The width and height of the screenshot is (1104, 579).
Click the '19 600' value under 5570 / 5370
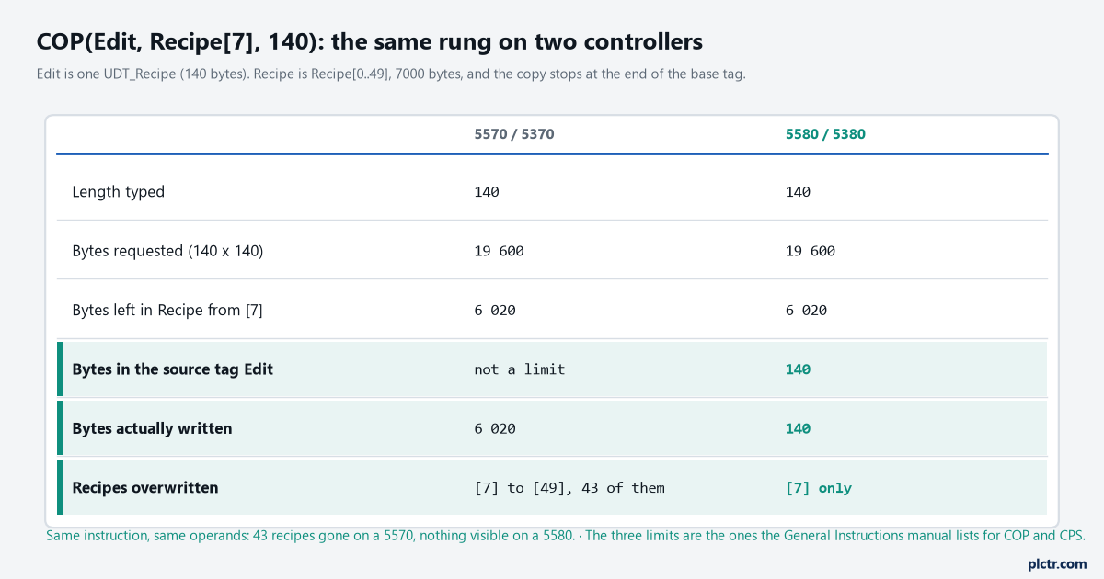(499, 251)
